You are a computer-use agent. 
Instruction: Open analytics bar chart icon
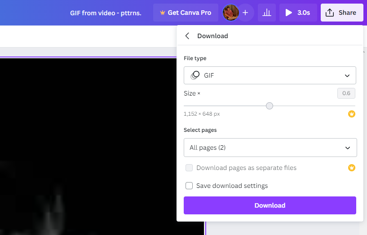coord(266,13)
